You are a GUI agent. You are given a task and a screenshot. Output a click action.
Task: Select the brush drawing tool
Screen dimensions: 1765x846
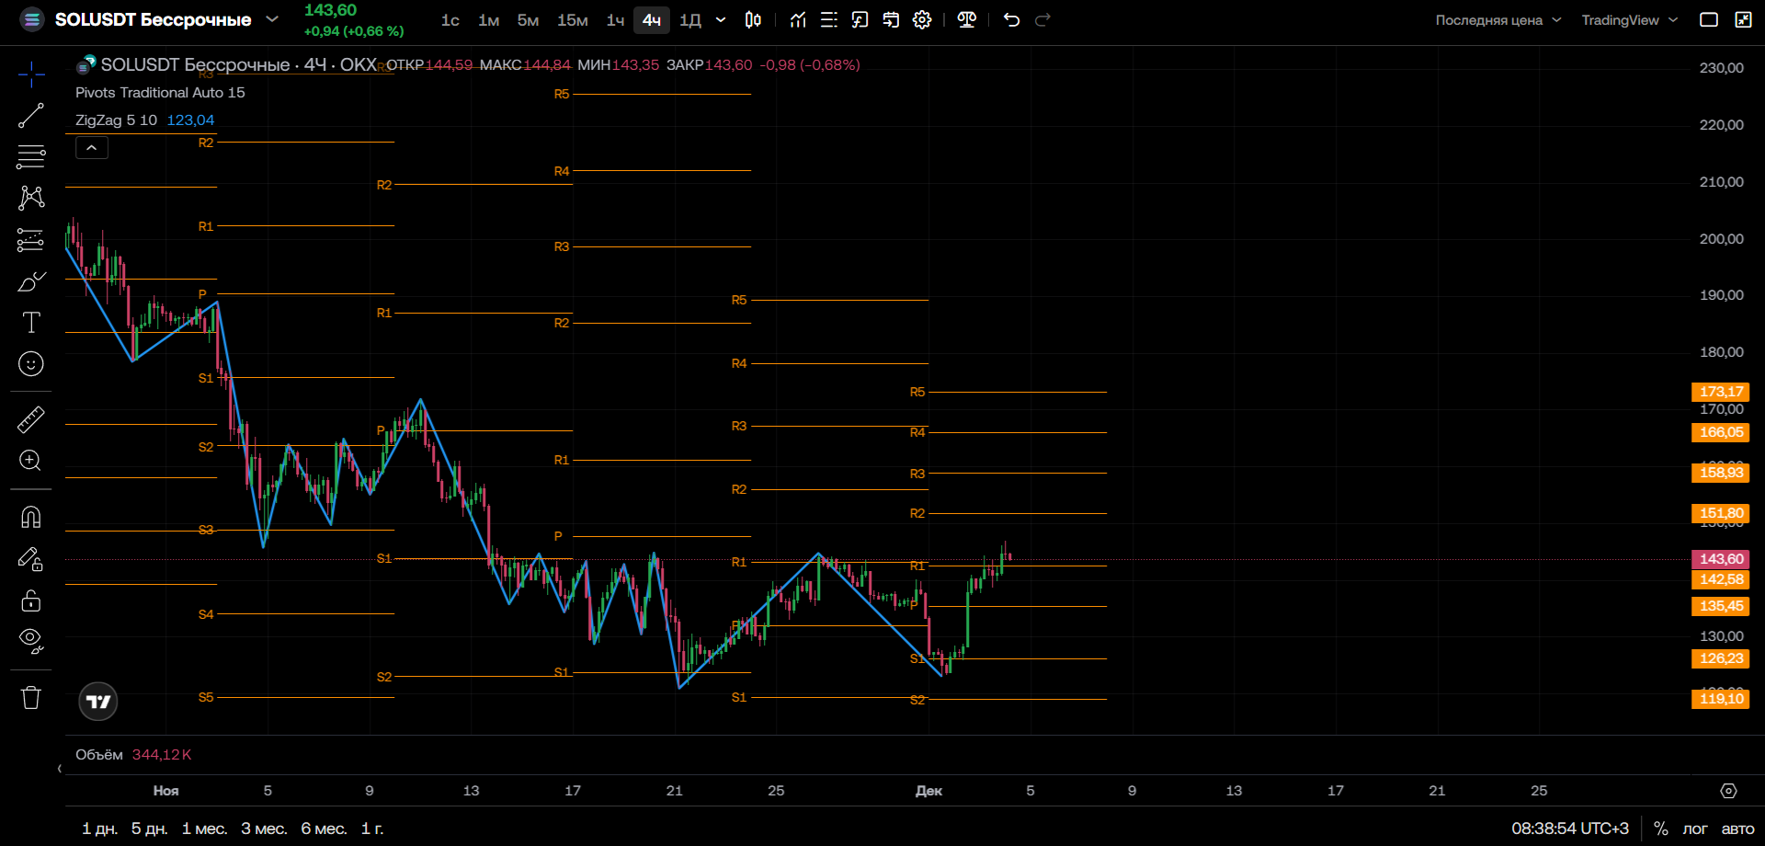pos(31,281)
